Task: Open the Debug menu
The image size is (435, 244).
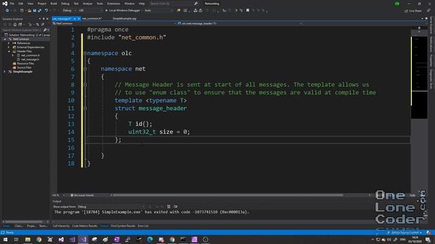Action: 65,3
